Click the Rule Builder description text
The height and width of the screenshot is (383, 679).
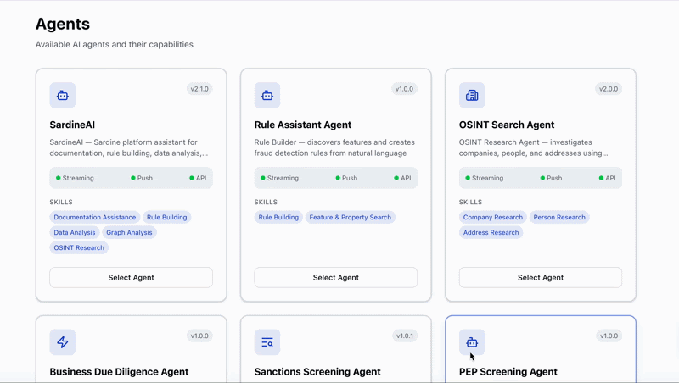point(334,147)
